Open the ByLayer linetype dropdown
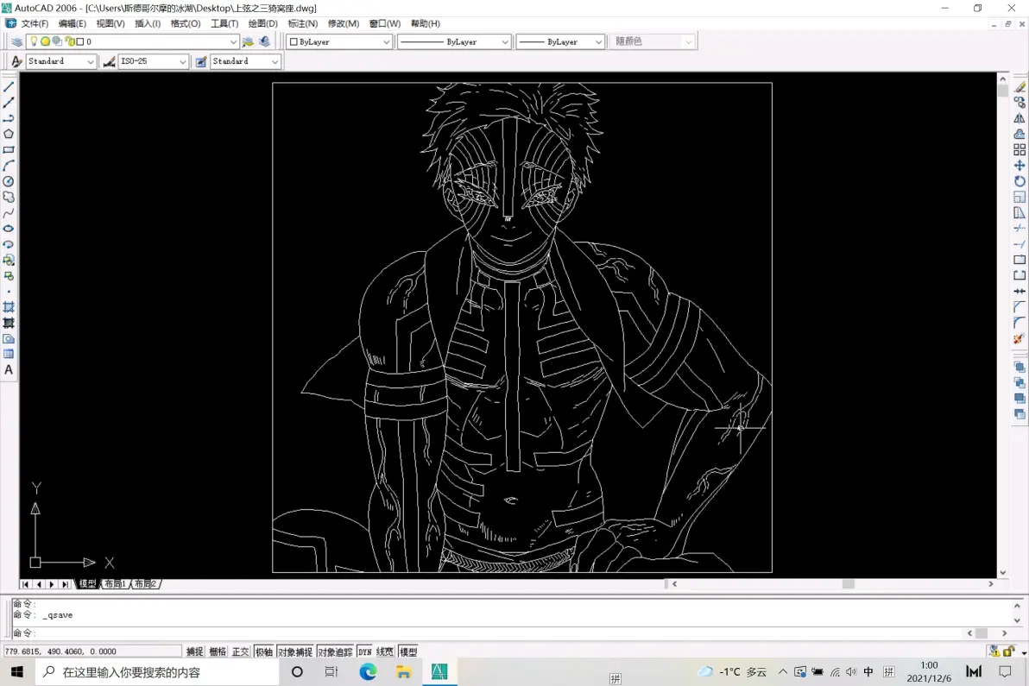This screenshot has width=1029, height=686. pyautogui.click(x=453, y=41)
